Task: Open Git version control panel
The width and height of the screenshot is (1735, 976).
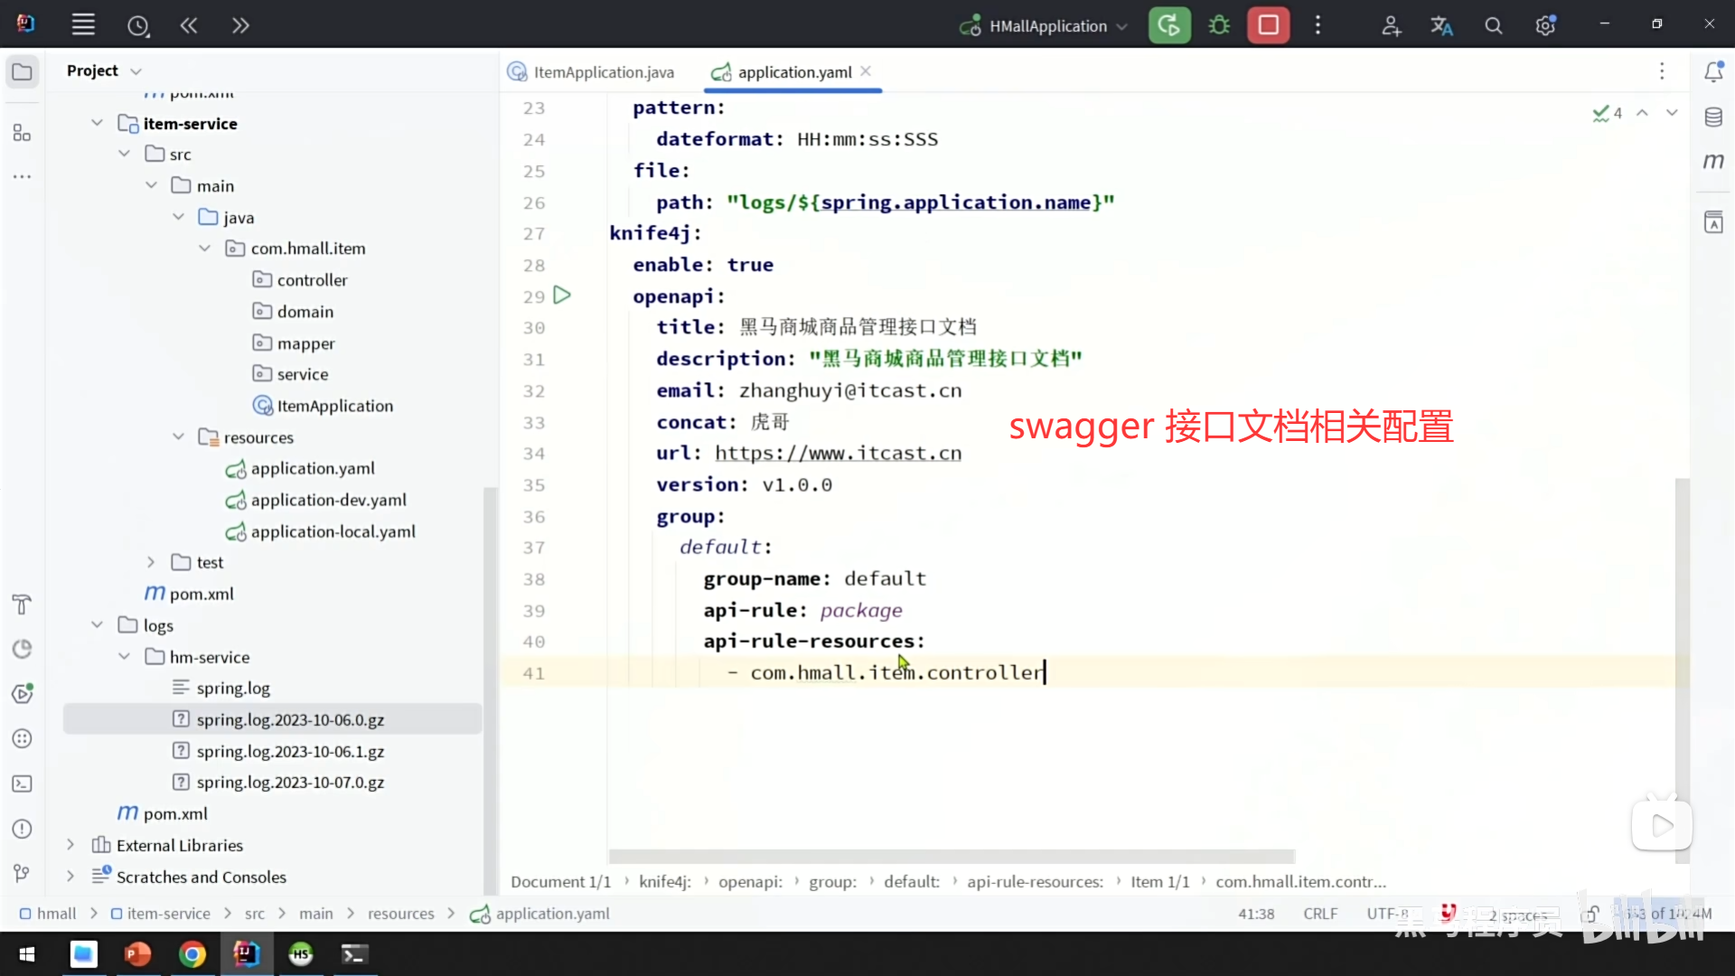Action: tap(22, 873)
